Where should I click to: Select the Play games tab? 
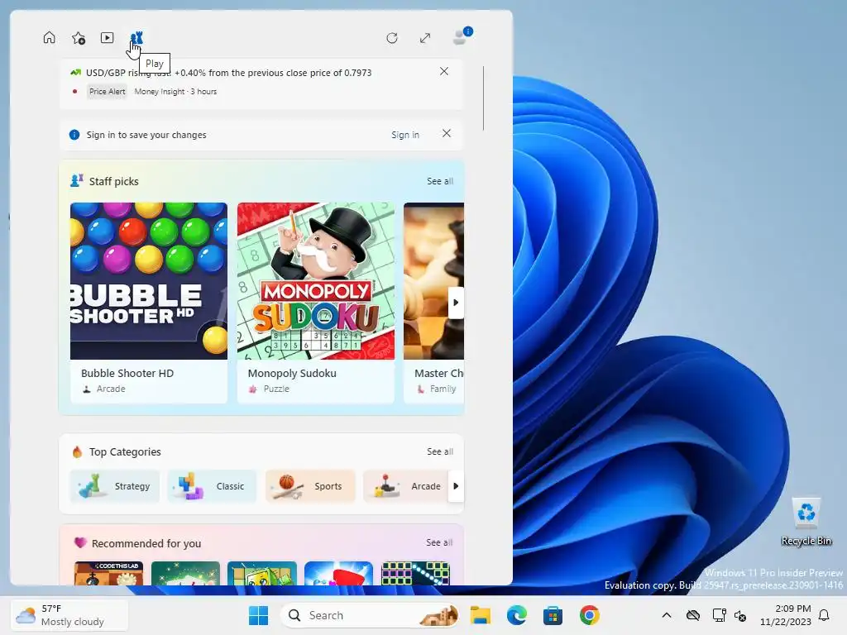point(136,38)
